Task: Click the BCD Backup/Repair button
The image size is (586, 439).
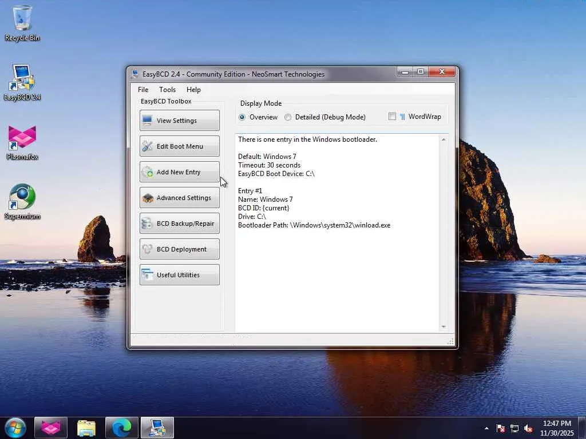Action: coord(180,224)
